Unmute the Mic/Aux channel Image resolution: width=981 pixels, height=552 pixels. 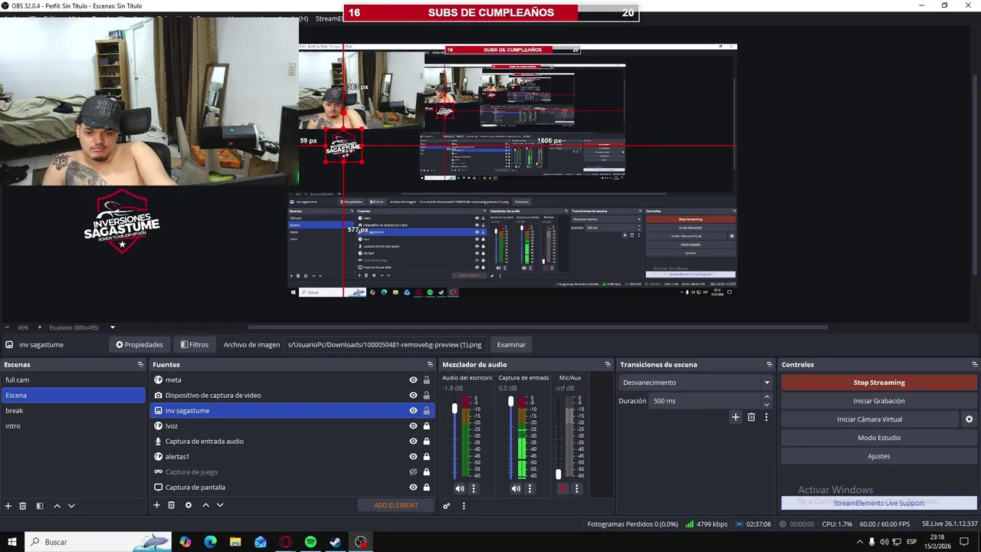click(x=563, y=488)
